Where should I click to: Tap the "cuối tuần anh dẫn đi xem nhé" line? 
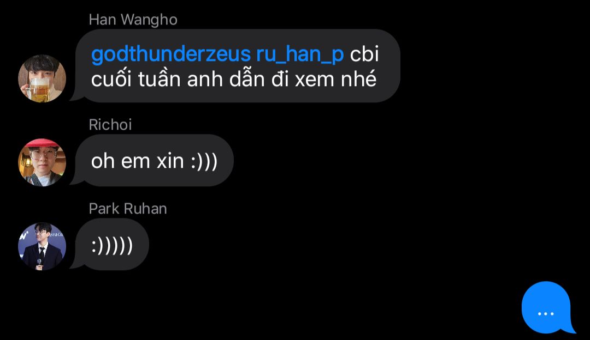pyautogui.click(x=234, y=79)
